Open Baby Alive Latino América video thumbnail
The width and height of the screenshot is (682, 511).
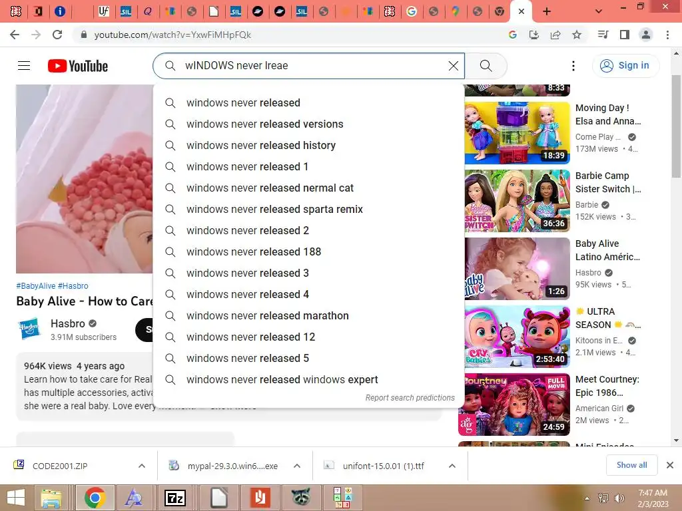coord(517,268)
